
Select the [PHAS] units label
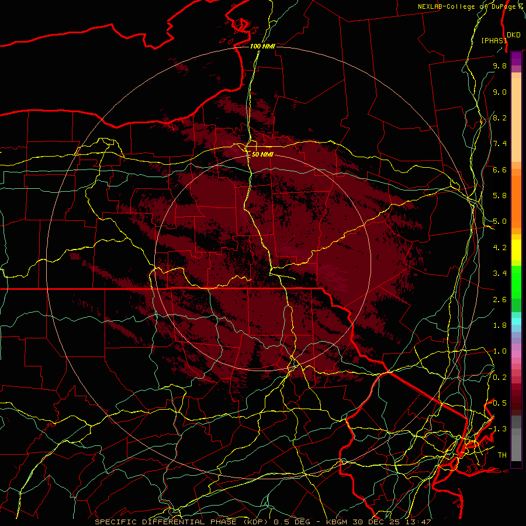(494, 40)
